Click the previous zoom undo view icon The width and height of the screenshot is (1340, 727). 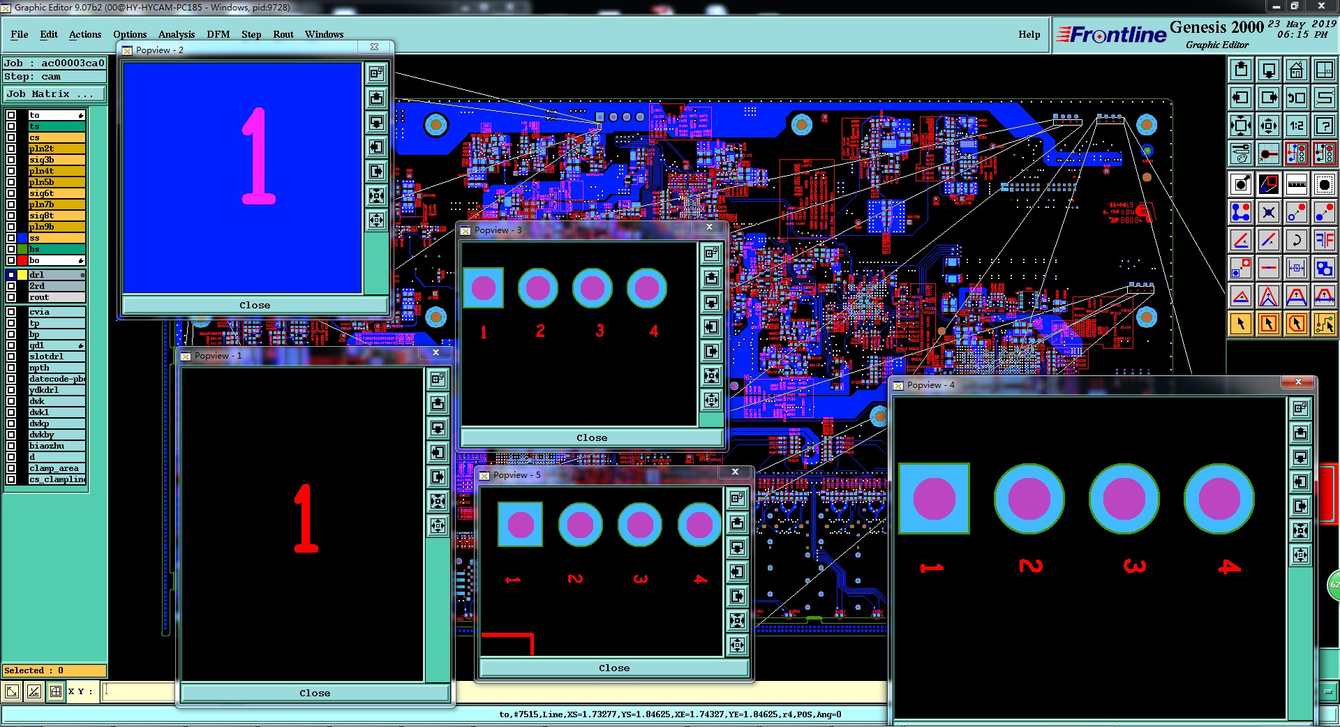point(1297,98)
